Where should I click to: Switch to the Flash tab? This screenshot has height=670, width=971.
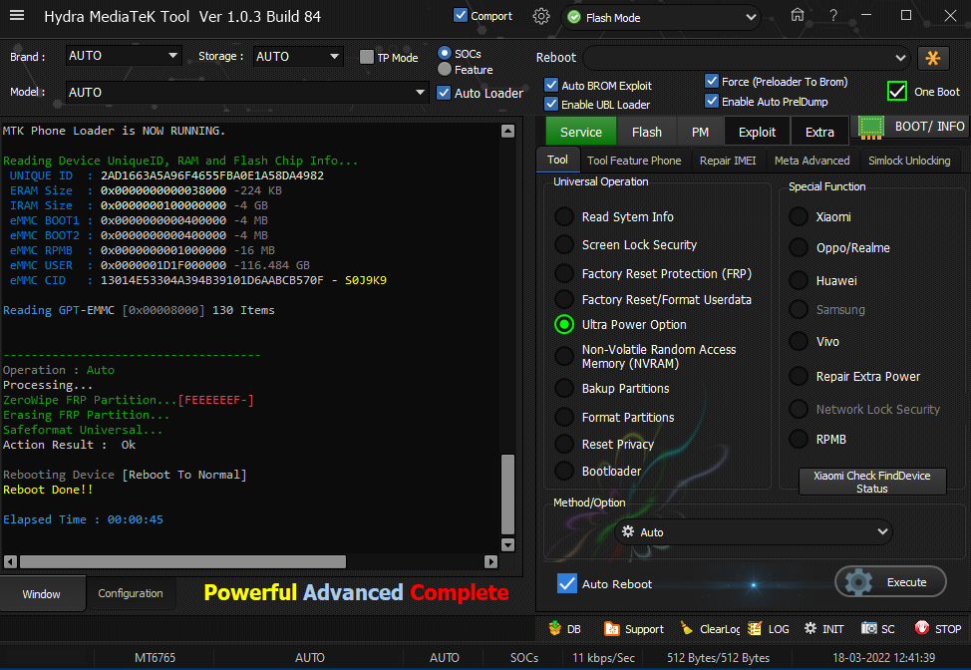647,132
